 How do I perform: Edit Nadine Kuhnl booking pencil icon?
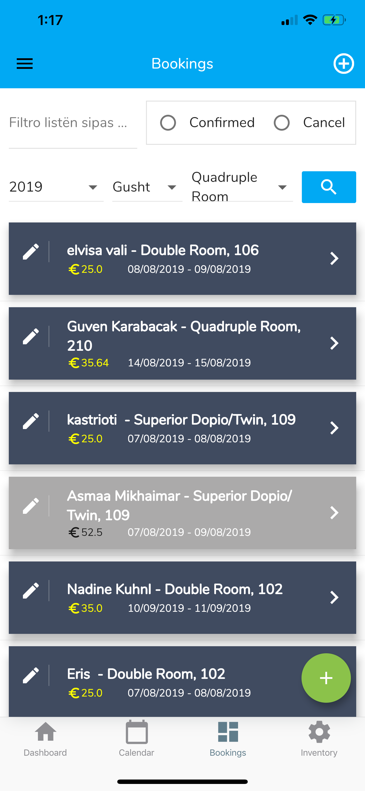click(x=31, y=591)
